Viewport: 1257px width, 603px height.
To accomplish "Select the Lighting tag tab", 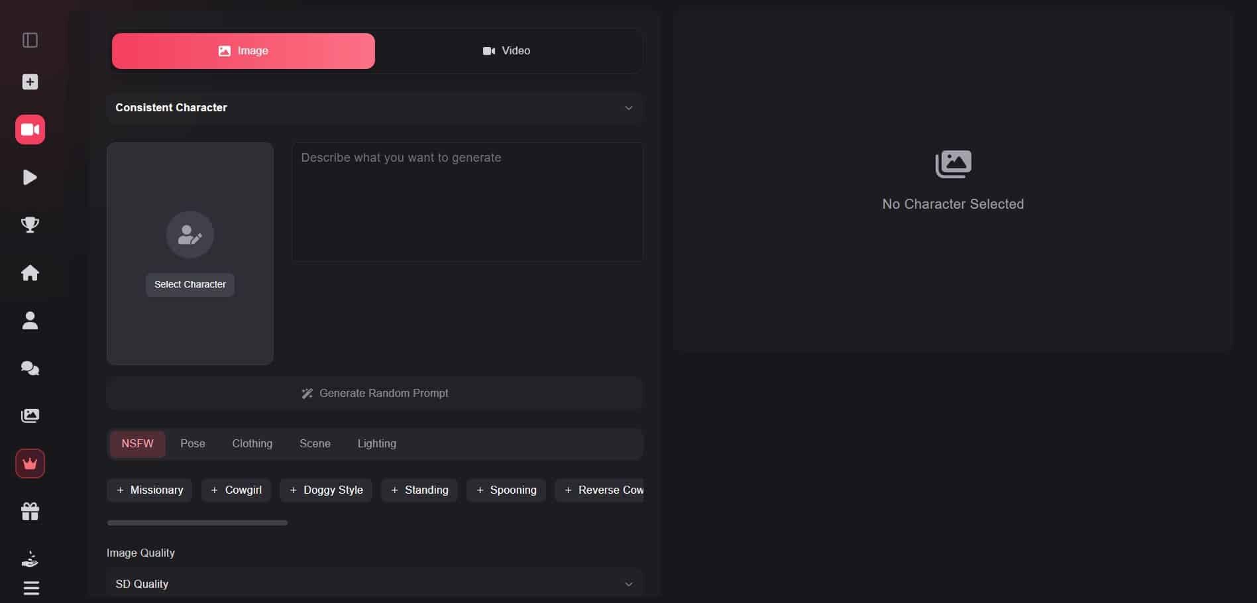I will [x=376, y=444].
